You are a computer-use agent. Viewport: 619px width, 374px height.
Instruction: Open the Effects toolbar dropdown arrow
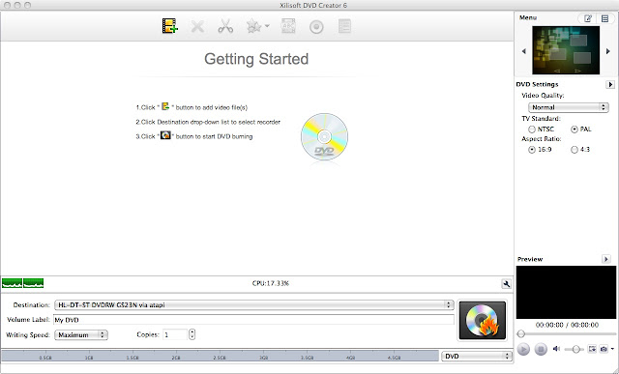pyautogui.click(x=267, y=26)
